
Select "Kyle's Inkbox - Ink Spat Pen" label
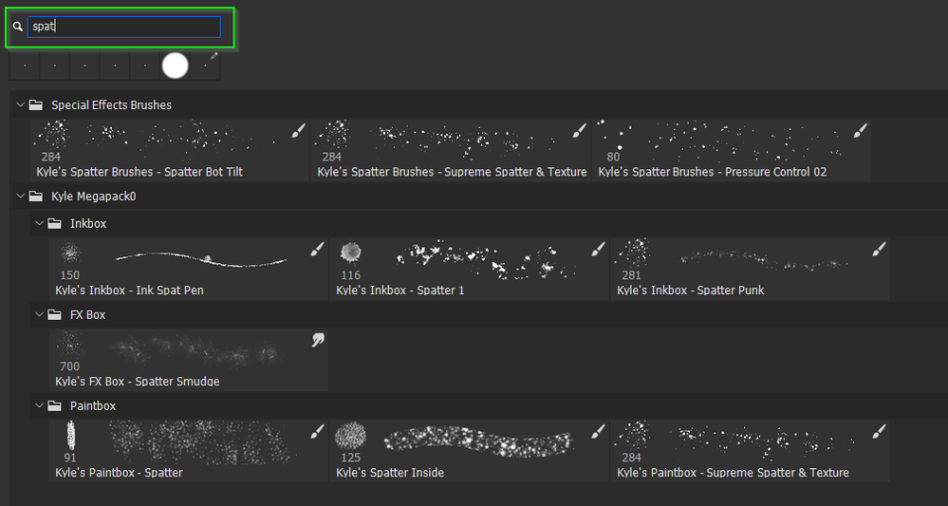tap(129, 290)
